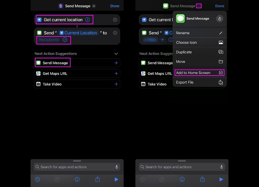The image size is (259, 187).
Task: Tap the left search for apps and actions field
Action: click(77, 167)
